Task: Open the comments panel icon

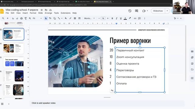Action: click(136, 11)
